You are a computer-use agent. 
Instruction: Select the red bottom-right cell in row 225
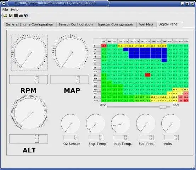(x=186, y=101)
